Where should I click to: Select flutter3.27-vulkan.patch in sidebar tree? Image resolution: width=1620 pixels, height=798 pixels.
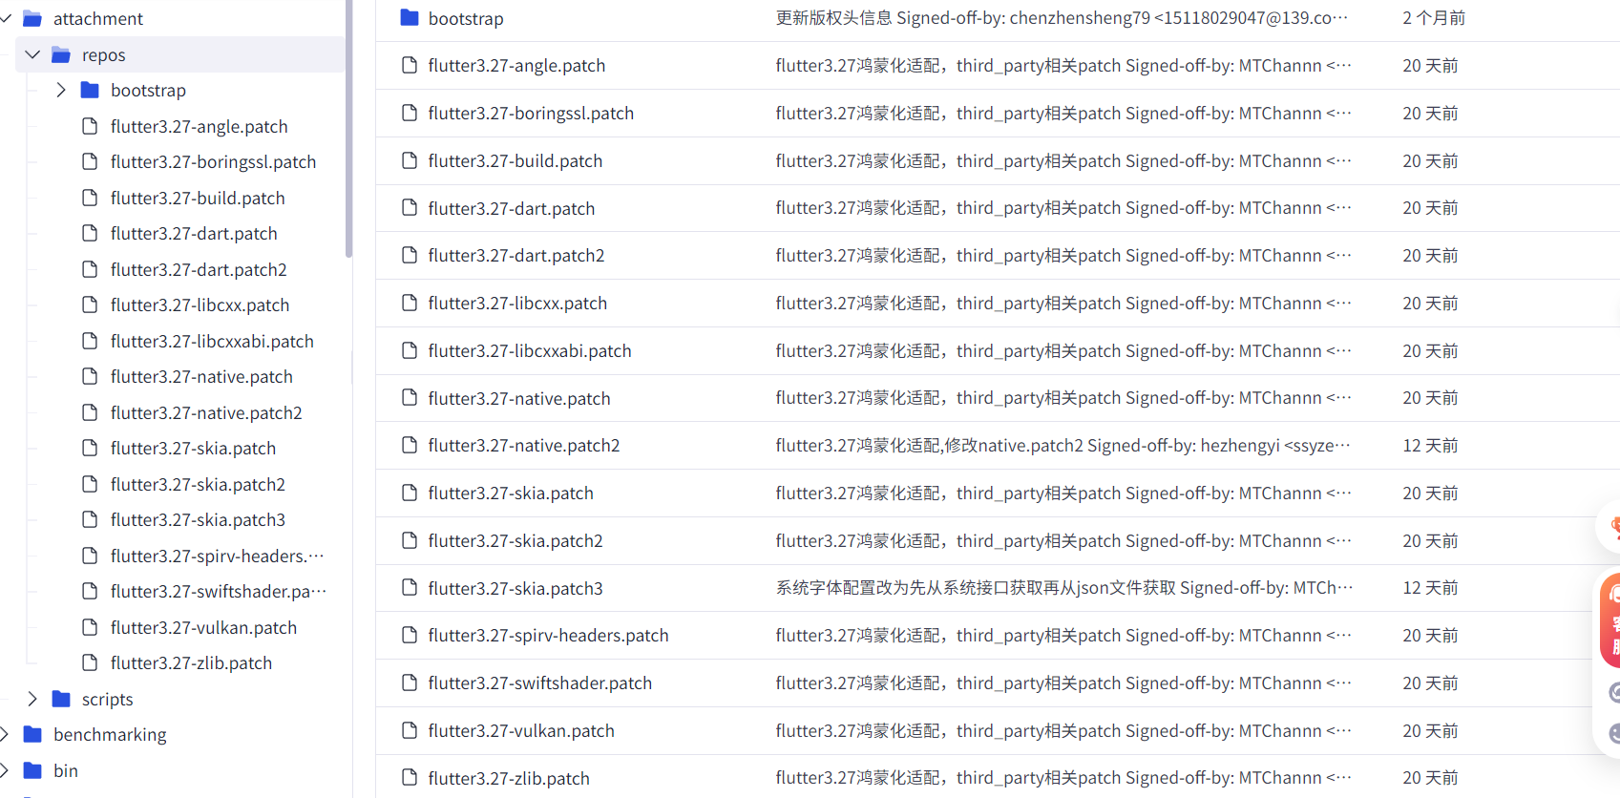[x=203, y=627]
